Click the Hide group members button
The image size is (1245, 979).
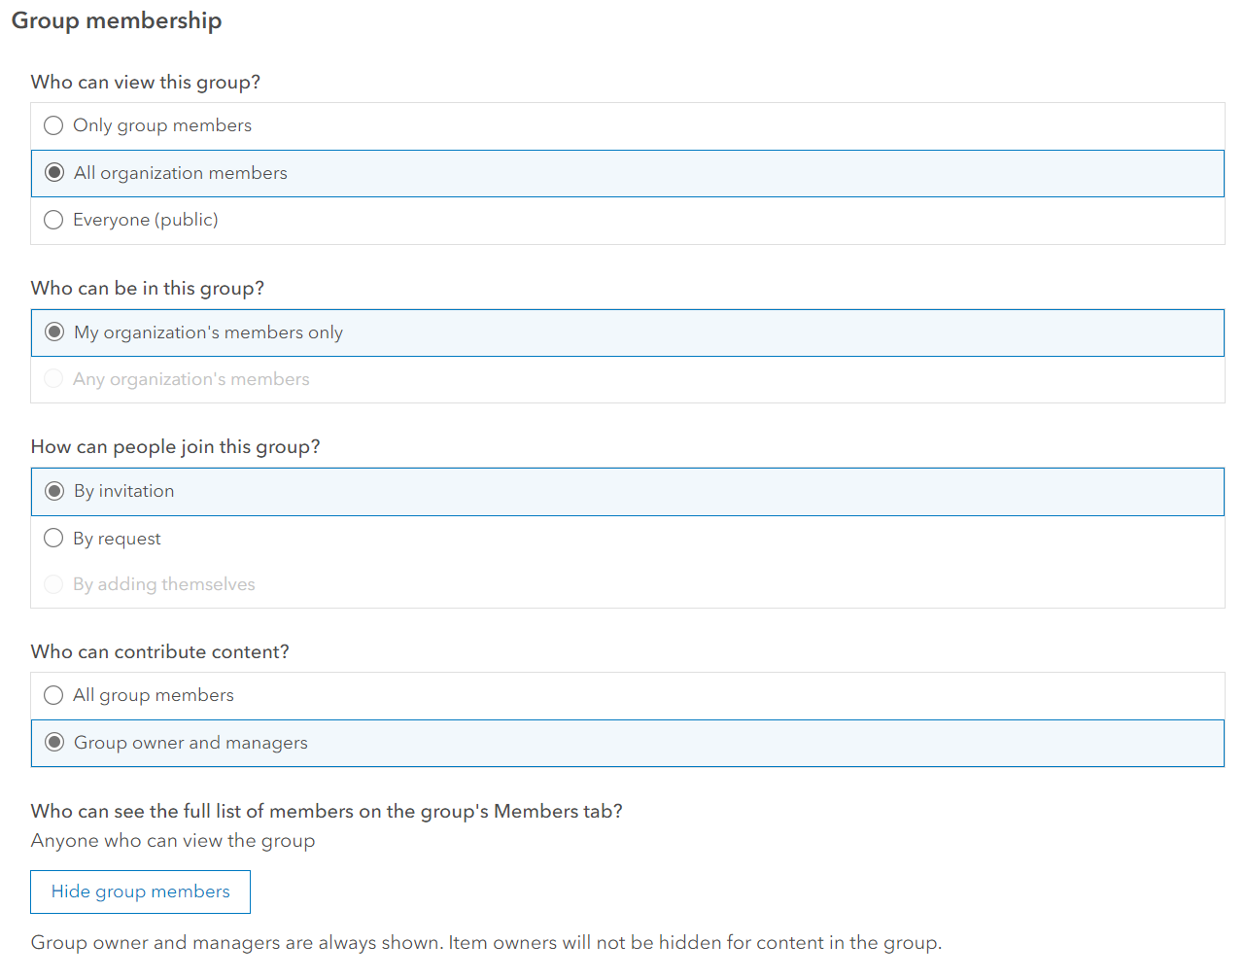pos(140,892)
